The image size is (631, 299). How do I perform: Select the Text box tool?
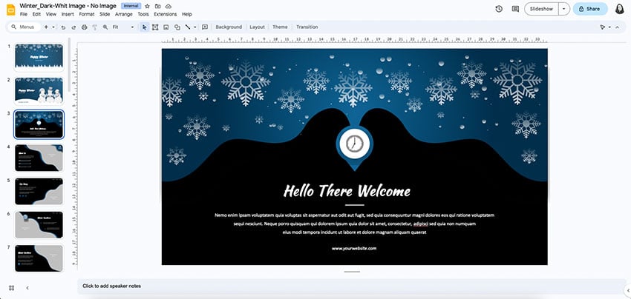click(x=155, y=27)
